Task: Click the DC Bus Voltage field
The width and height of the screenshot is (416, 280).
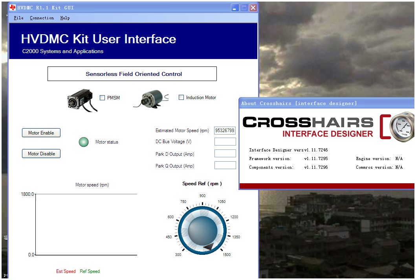Action: [225, 142]
